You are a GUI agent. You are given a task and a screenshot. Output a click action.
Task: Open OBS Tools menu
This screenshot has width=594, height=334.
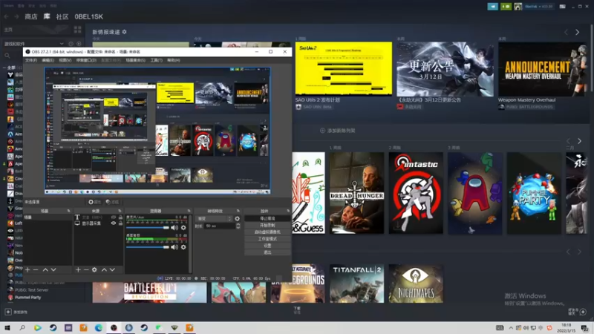click(157, 60)
